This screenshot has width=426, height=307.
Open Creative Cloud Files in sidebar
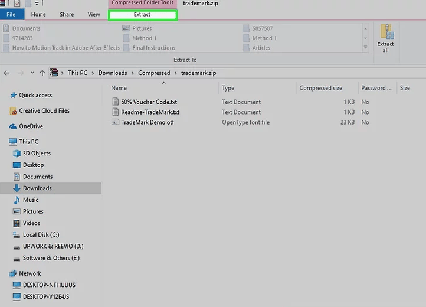(x=44, y=110)
